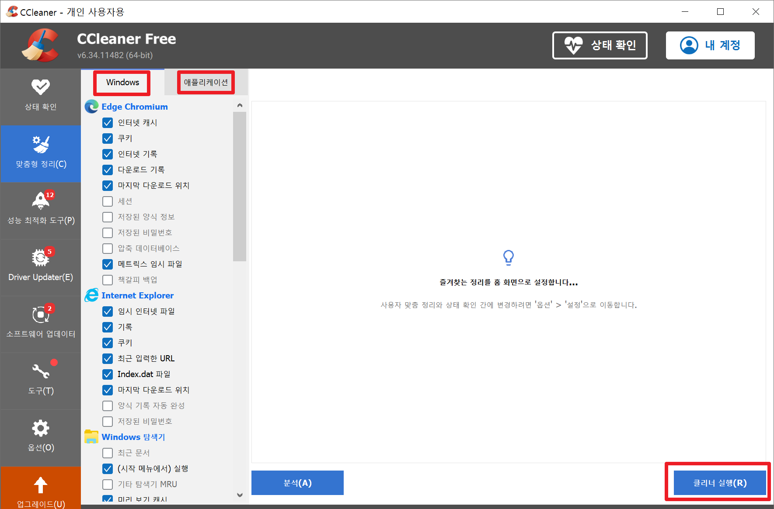Select the 소프트웨어 업데이터 sidebar icon
The image size is (774, 509).
[40, 315]
